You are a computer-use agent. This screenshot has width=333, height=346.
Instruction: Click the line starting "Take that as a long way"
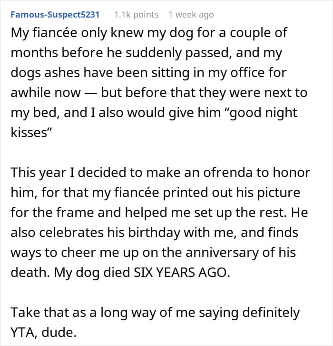click(x=155, y=313)
